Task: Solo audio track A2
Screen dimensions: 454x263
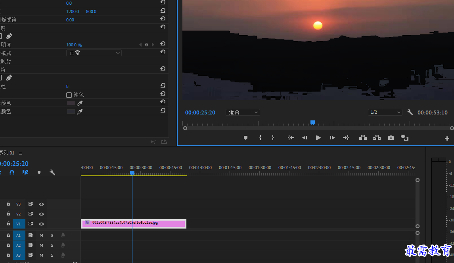Action: pyautogui.click(x=52, y=245)
